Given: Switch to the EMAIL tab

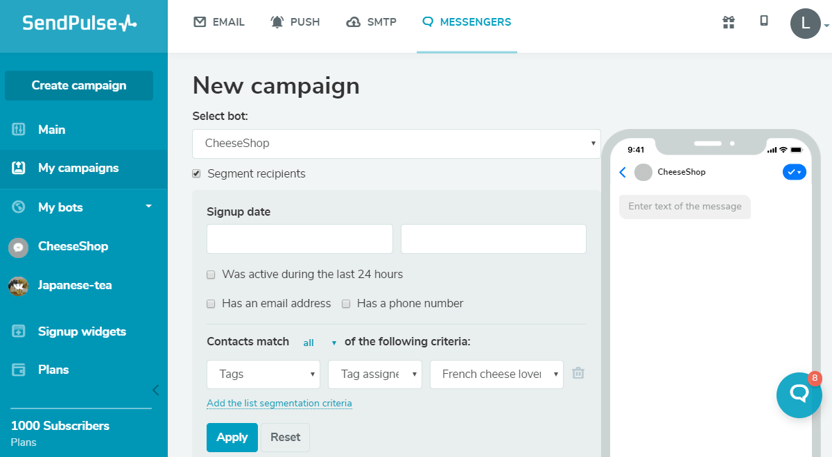Looking at the screenshot, I should pyautogui.click(x=219, y=21).
